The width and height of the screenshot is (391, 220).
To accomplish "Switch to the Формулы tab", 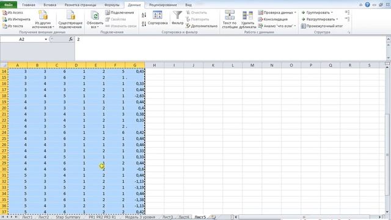I will tap(112, 5).
